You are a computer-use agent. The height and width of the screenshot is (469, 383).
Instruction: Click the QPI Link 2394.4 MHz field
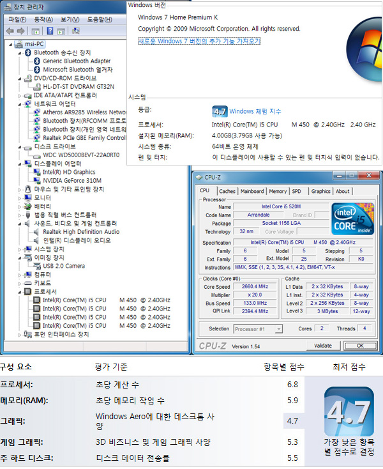coord(255,311)
